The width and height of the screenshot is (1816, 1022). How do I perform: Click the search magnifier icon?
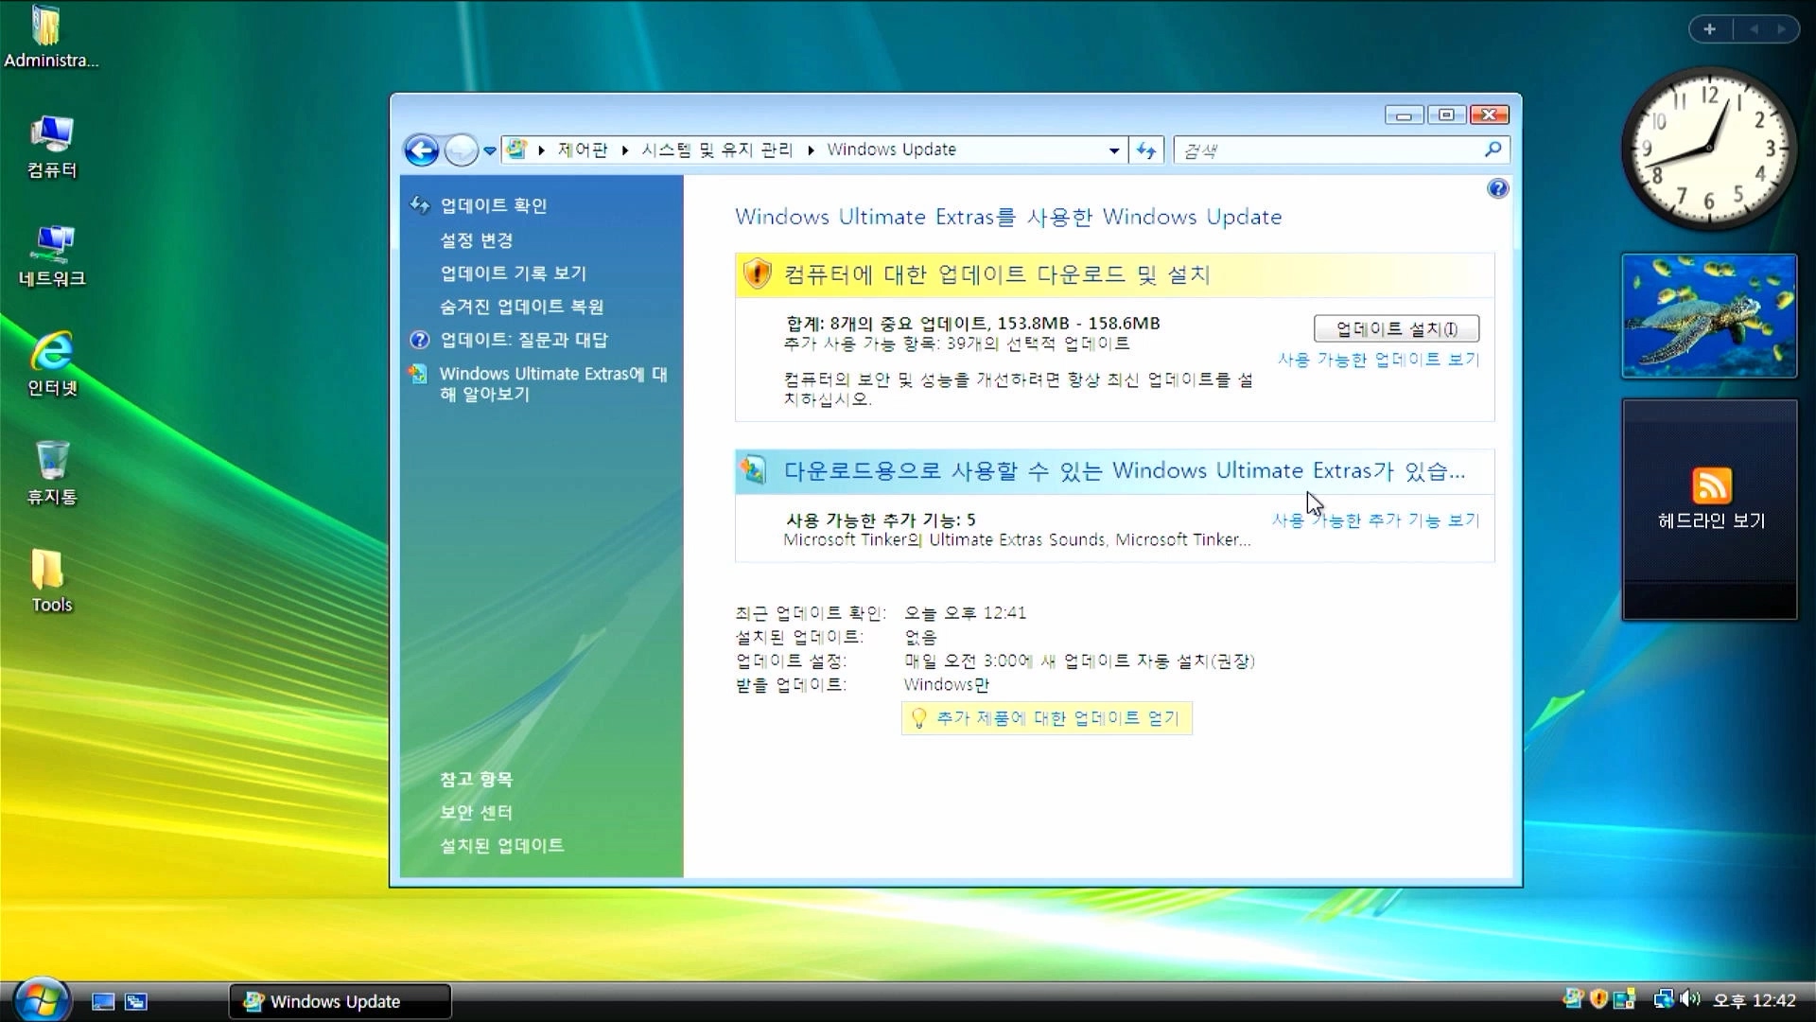pos(1493,150)
